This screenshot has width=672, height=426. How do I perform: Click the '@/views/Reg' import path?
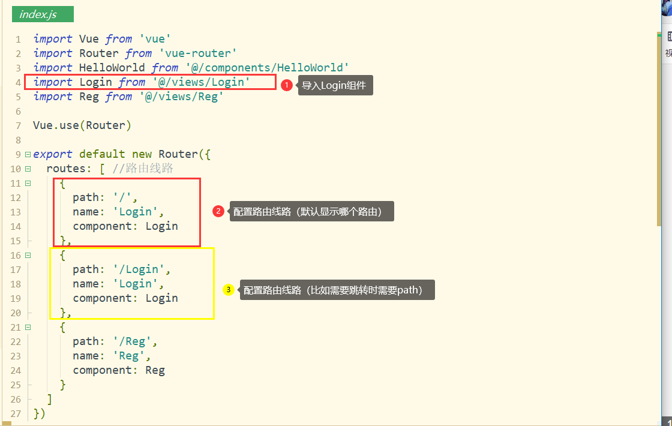click(181, 97)
